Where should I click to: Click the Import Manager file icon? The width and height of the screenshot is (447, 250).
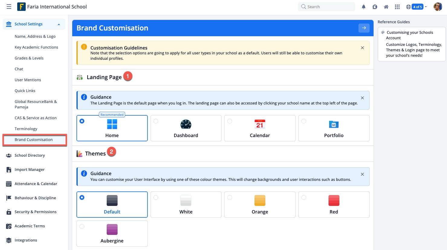[9, 169]
